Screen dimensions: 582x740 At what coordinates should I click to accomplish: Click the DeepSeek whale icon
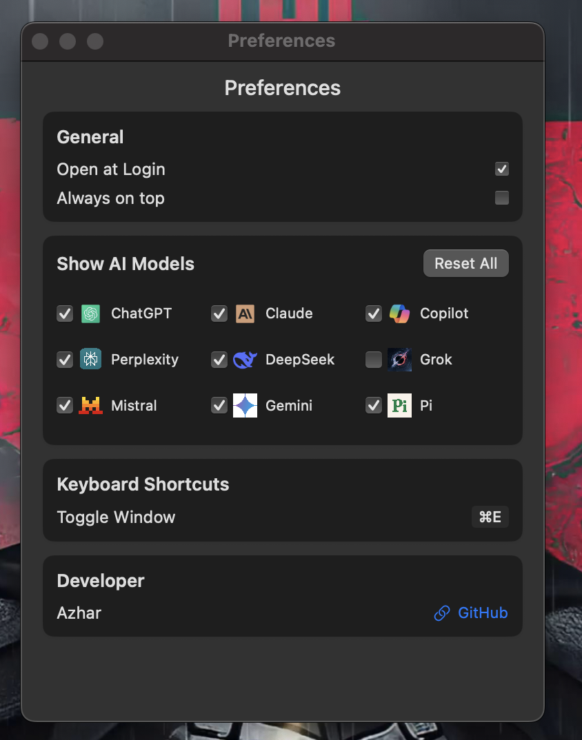pyautogui.click(x=245, y=360)
